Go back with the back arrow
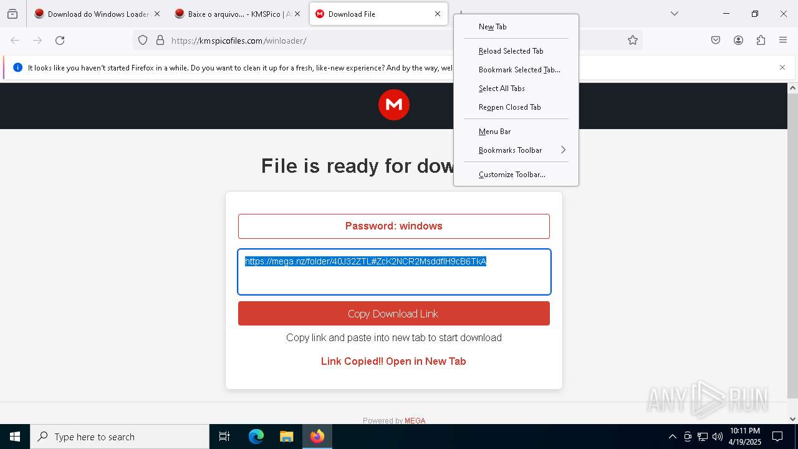798x449 pixels. coord(15,41)
